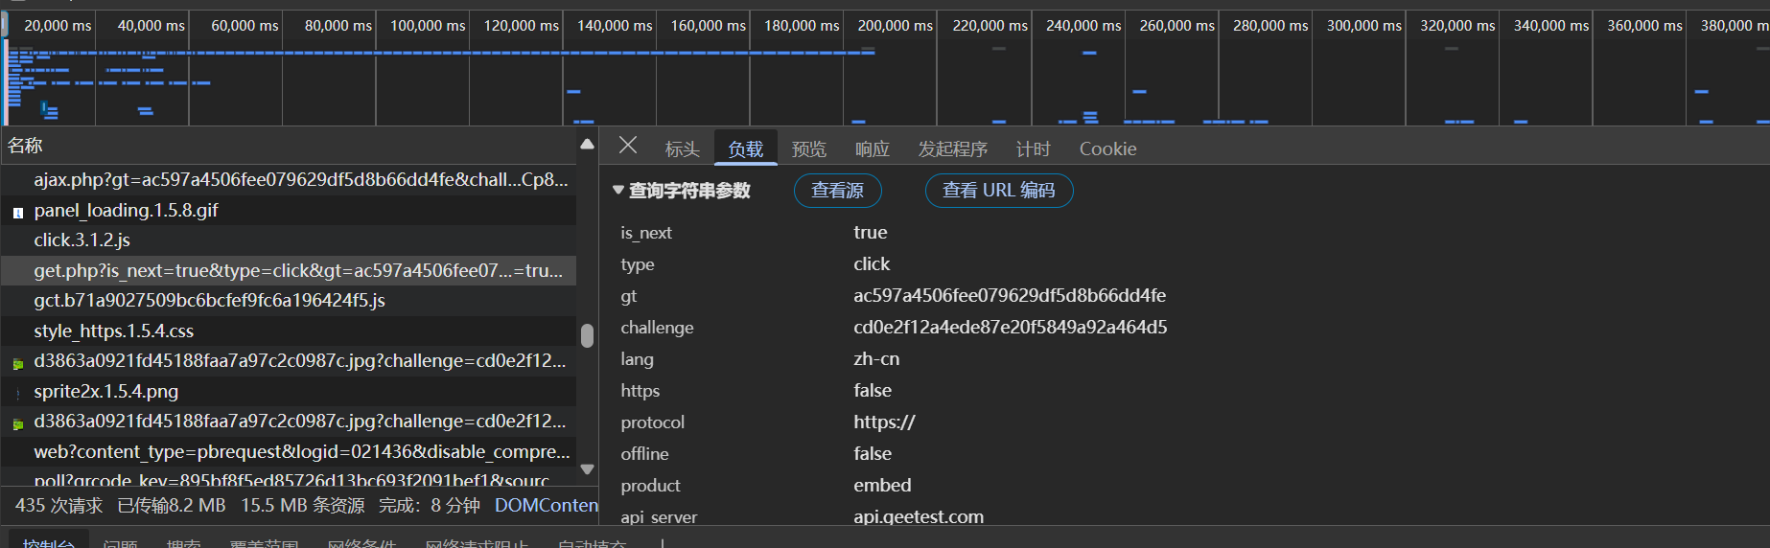The height and width of the screenshot is (548, 1770).
Task: Click scroll-up arrow of request list
Action: [x=587, y=145]
